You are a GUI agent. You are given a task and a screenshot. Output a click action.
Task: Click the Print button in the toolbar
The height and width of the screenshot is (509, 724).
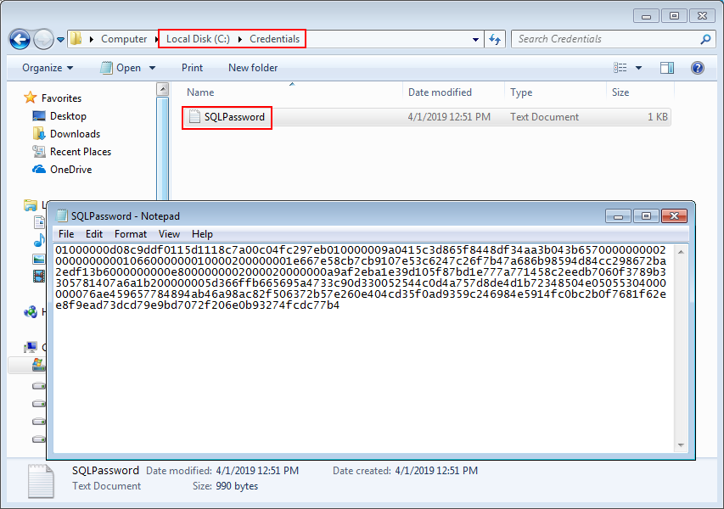192,67
